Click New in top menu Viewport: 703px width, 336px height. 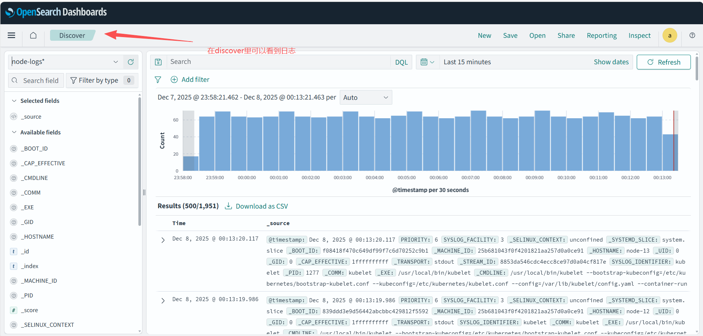(x=484, y=36)
